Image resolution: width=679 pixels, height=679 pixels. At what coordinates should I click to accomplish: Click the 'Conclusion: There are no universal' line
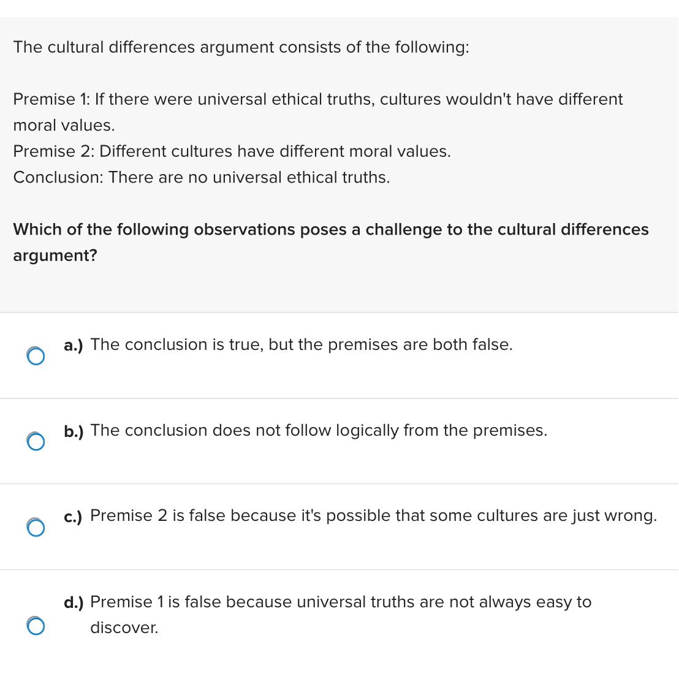point(202,177)
